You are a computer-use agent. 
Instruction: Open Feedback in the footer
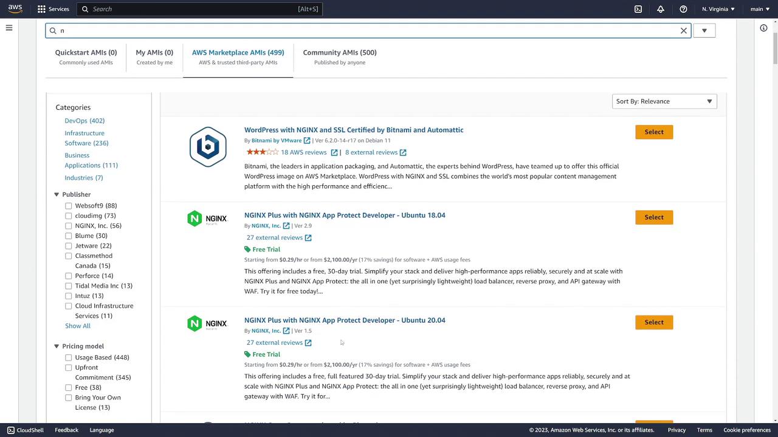pos(66,430)
